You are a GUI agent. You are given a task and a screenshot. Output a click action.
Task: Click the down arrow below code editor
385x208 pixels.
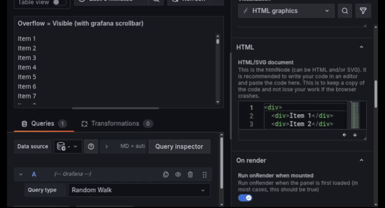click(355, 135)
